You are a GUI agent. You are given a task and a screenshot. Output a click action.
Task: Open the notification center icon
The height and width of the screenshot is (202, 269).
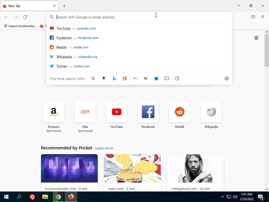point(261,197)
